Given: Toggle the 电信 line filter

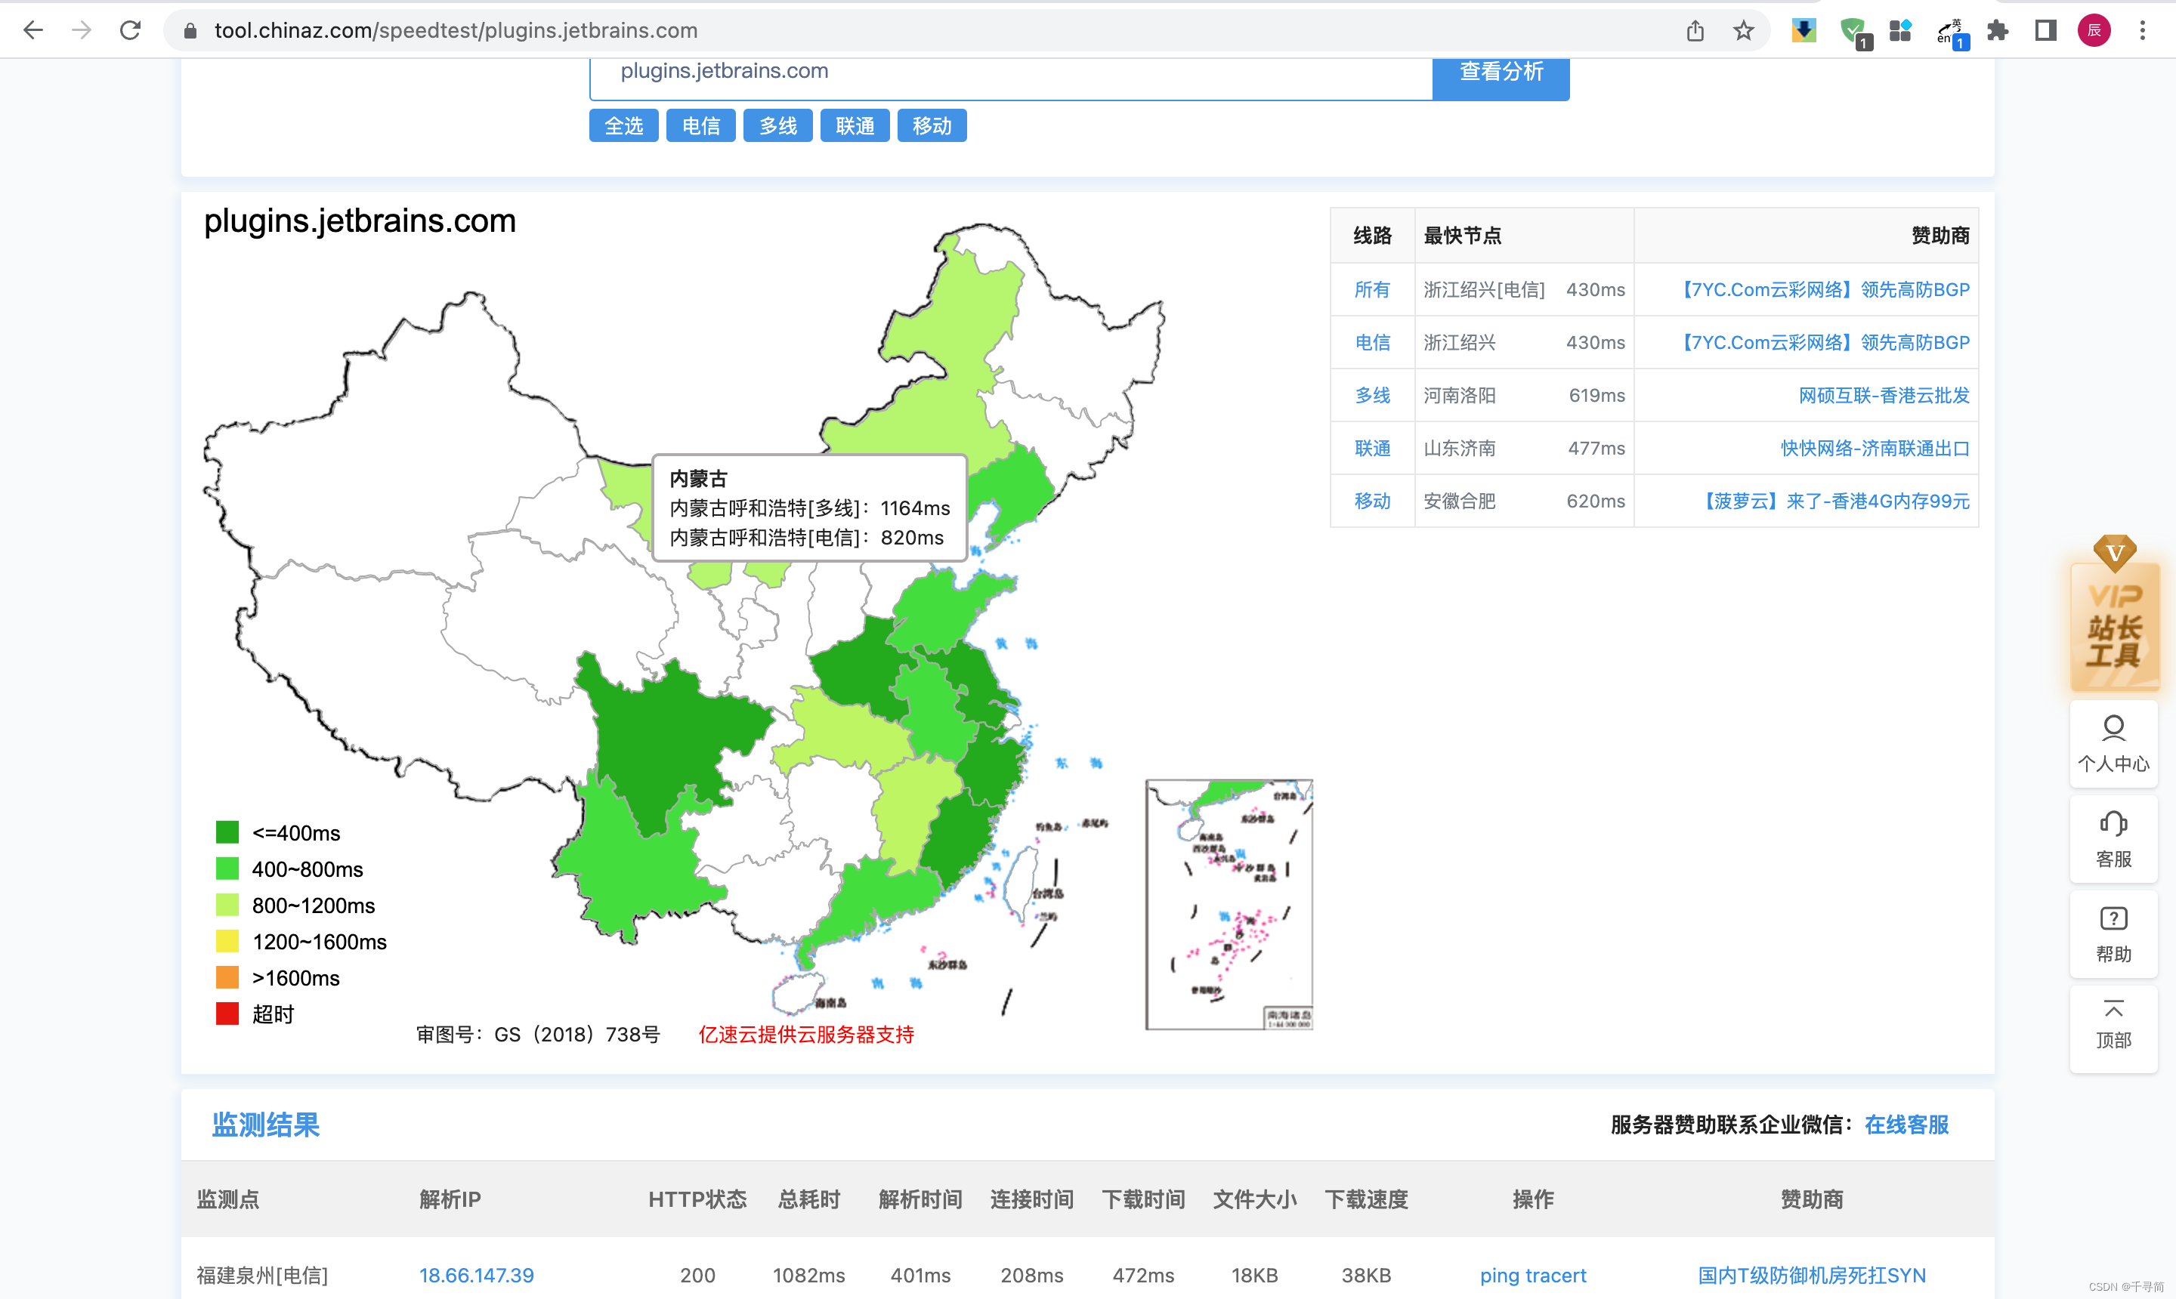Looking at the screenshot, I should (700, 126).
